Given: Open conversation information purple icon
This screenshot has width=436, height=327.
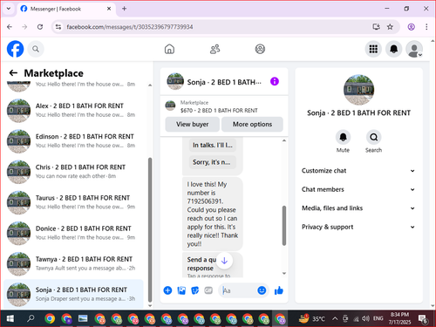Looking at the screenshot, I should click(275, 81).
